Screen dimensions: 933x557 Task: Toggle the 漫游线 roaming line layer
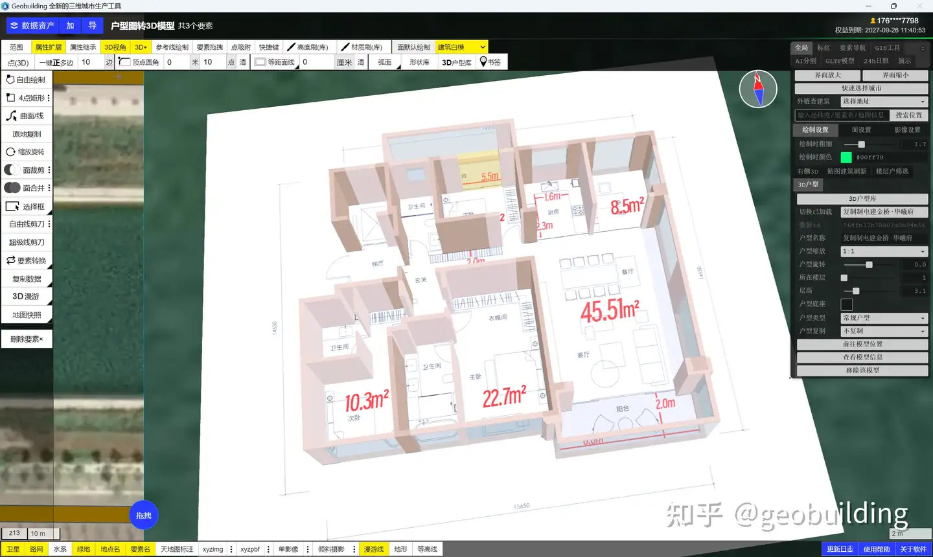coord(374,549)
